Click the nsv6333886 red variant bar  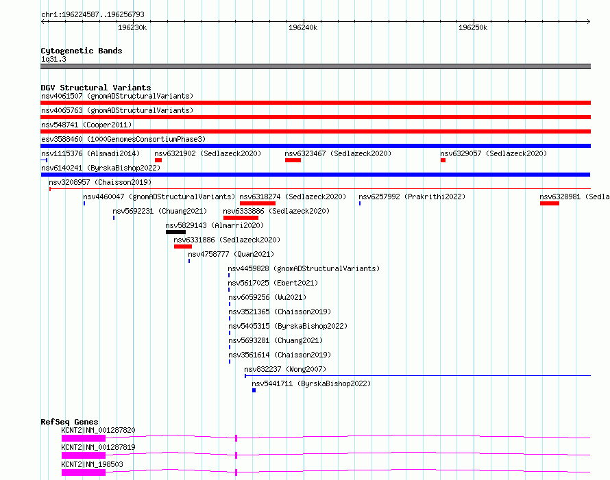point(241,218)
